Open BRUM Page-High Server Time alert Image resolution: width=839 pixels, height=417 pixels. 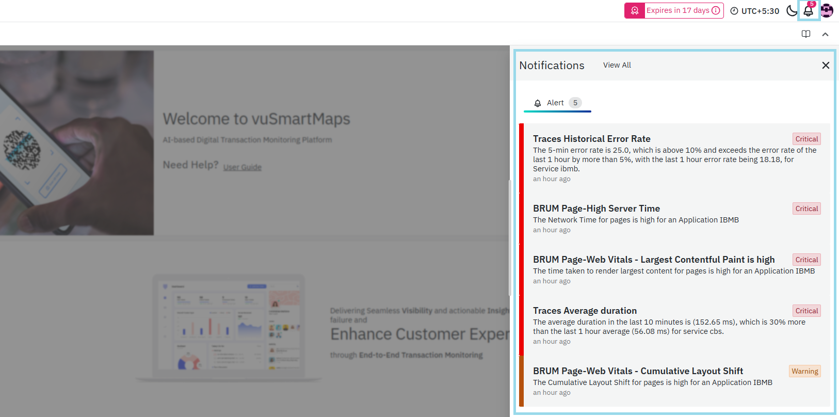(596, 208)
